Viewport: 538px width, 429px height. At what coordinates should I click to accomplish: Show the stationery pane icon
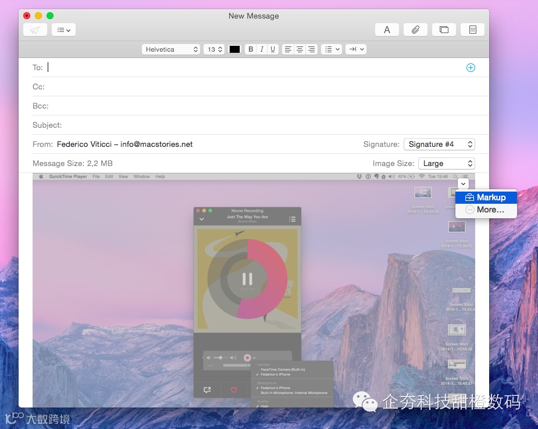click(x=472, y=30)
